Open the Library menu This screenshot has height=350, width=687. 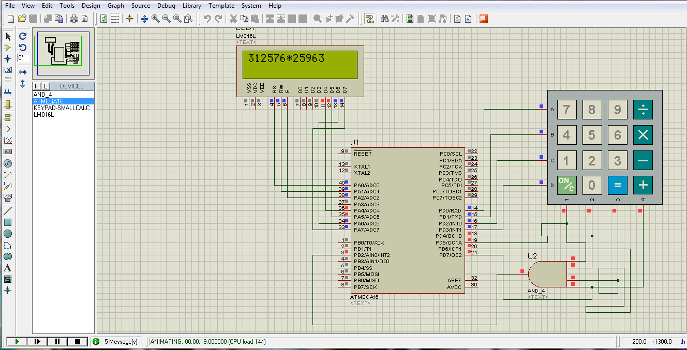[x=192, y=6]
